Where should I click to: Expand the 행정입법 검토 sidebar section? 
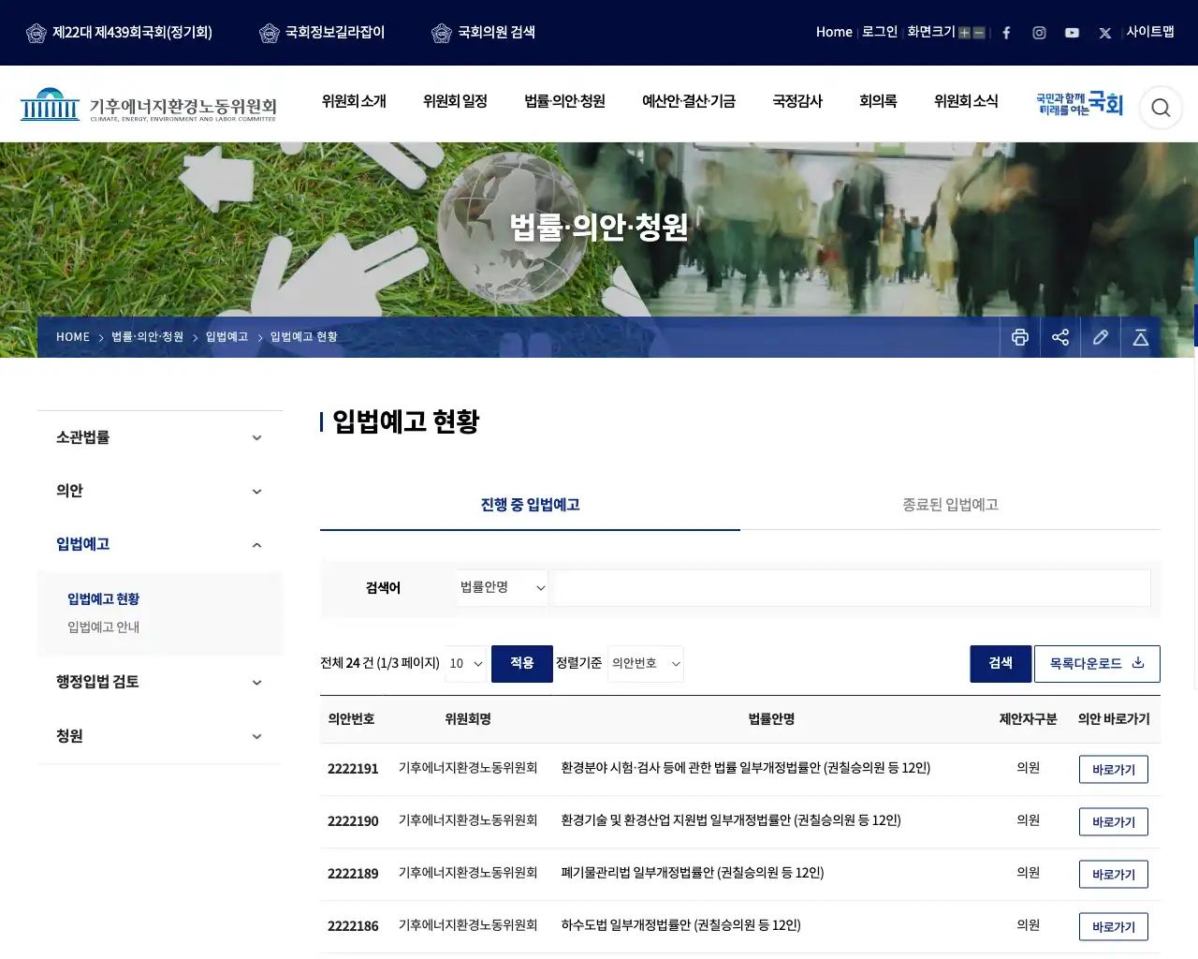(x=160, y=682)
